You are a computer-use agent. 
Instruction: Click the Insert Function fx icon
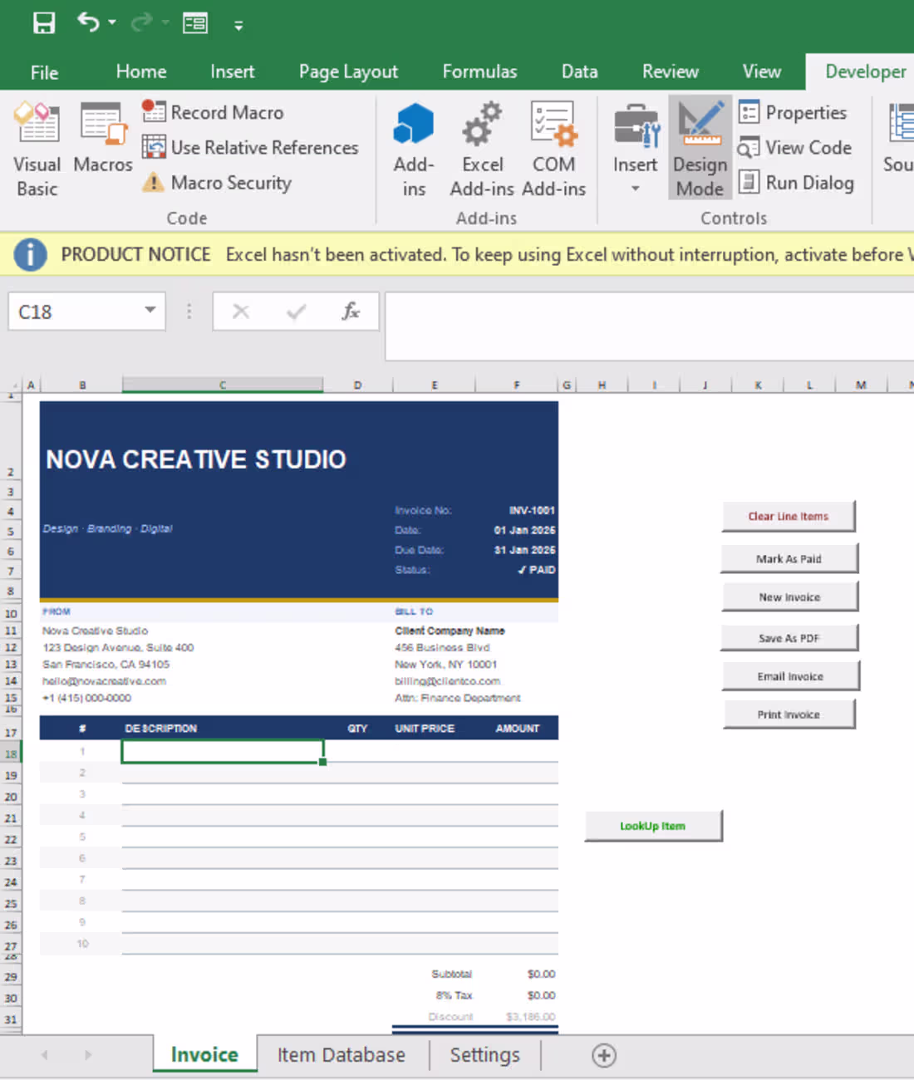351,312
